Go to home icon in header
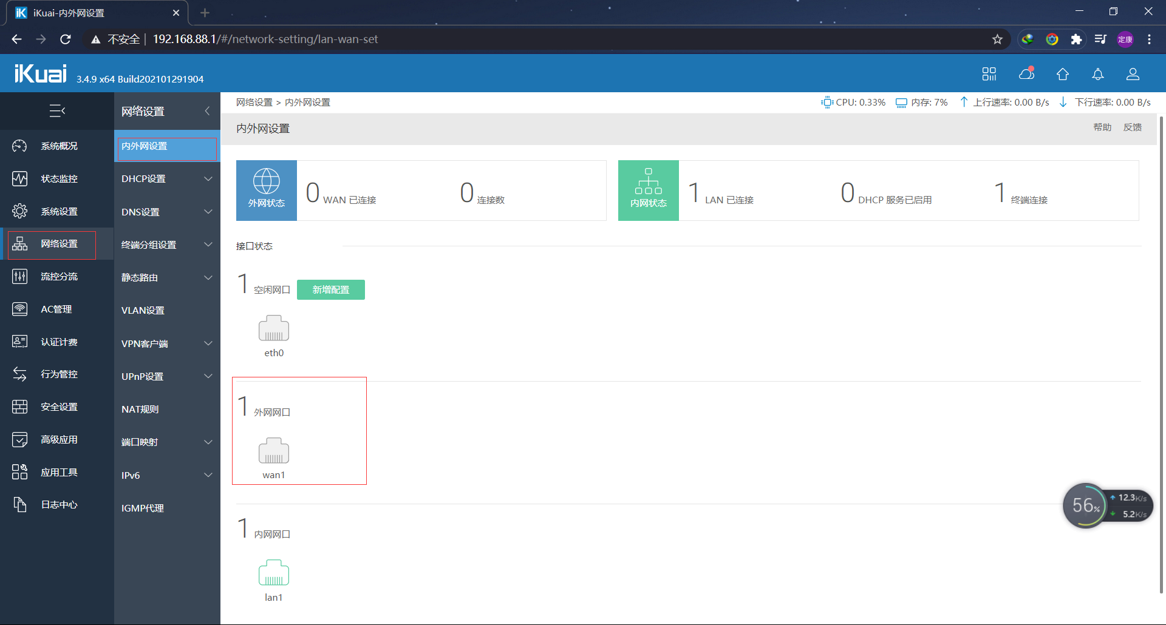Image resolution: width=1166 pixels, height=625 pixels. coord(1062,74)
